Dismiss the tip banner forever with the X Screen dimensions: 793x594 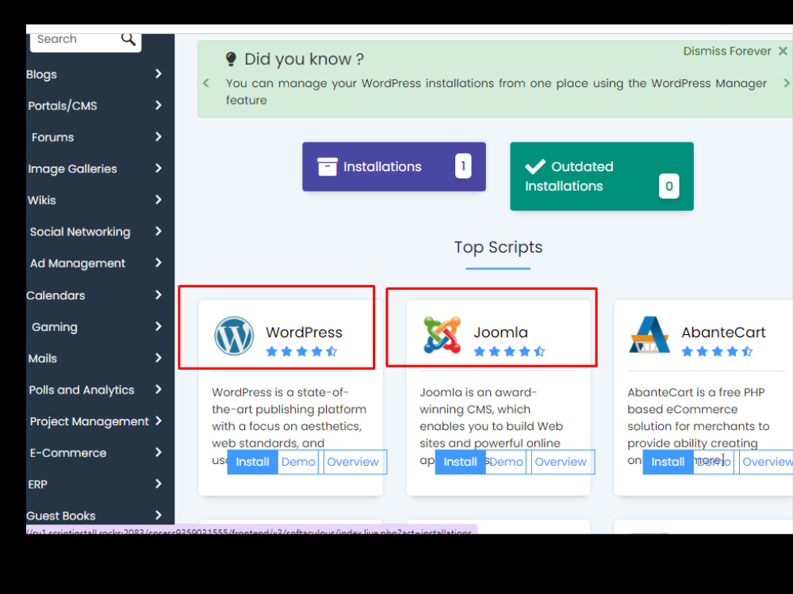[x=783, y=51]
